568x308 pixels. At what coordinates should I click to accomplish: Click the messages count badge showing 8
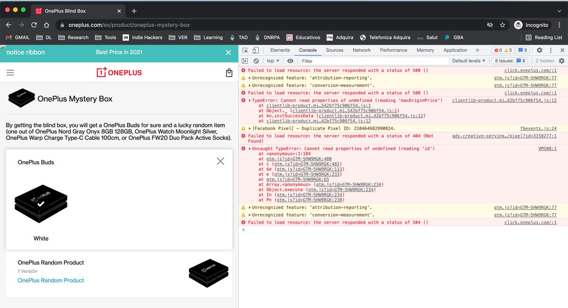coord(522,50)
